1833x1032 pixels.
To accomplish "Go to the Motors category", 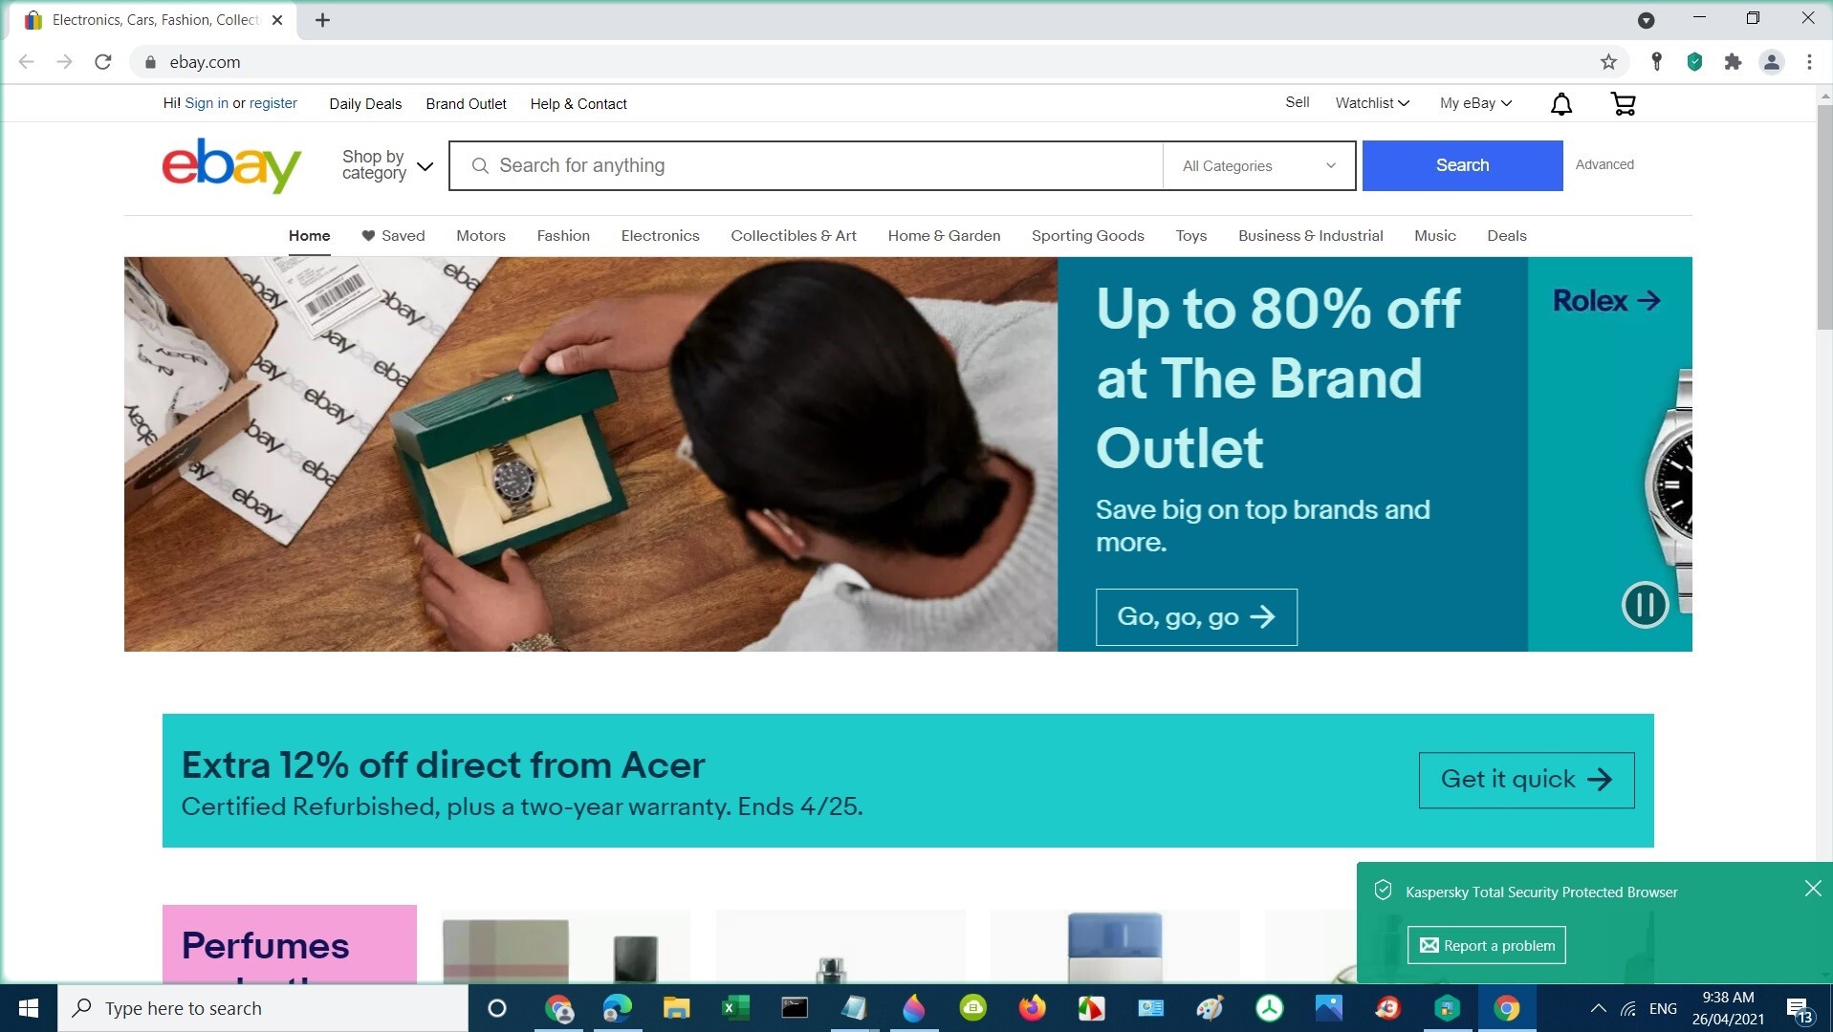I will click(480, 236).
